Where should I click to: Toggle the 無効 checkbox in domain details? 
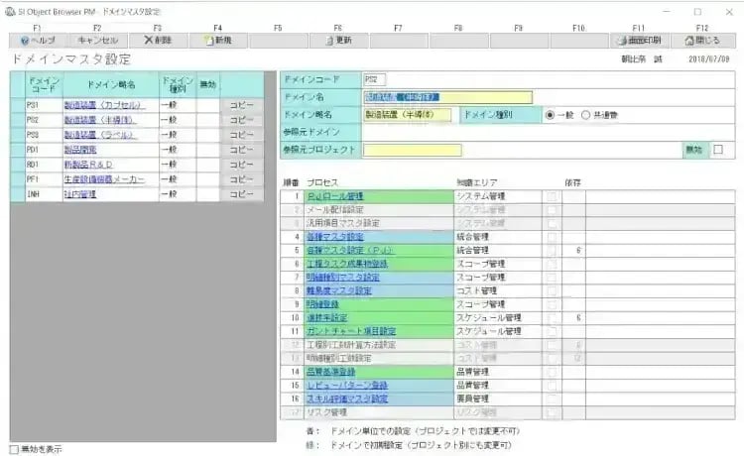[x=718, y=150]
